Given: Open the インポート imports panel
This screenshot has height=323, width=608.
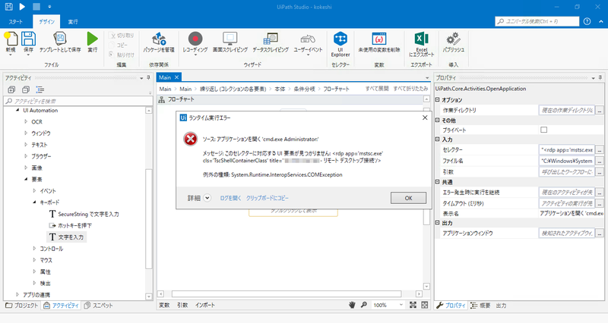Looking at the screenshot, I should (x=205, y=305).
